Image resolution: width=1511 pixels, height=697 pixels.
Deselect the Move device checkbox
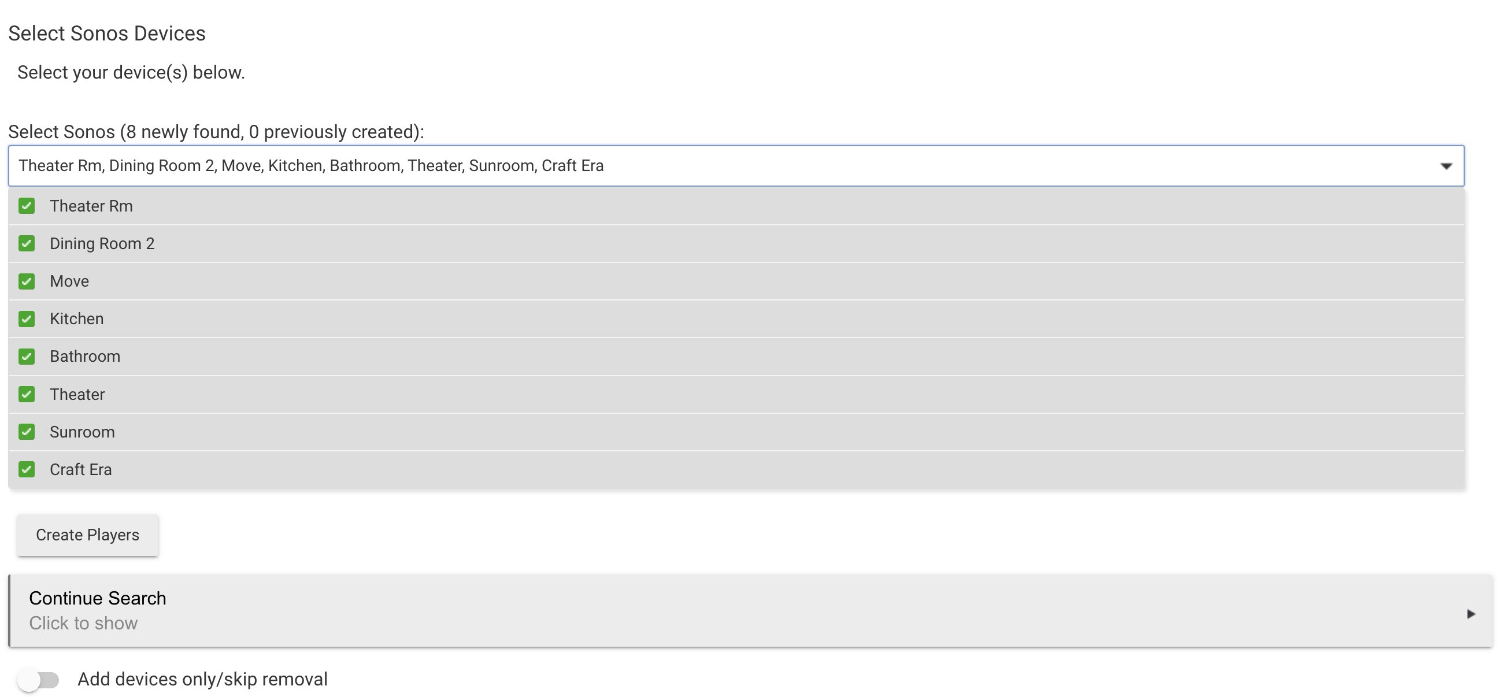27,281
